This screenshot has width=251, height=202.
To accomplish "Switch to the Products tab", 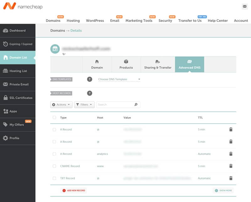I will pos(126,65).
